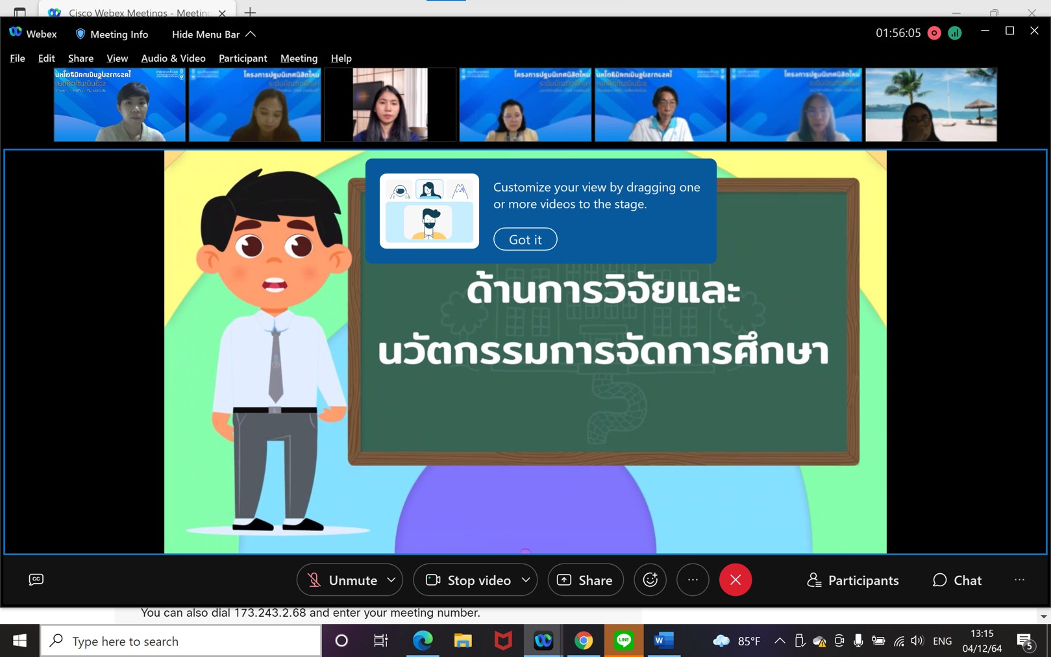Open Meeting Info
1051x657 pixels.
[x=112, y=34]
